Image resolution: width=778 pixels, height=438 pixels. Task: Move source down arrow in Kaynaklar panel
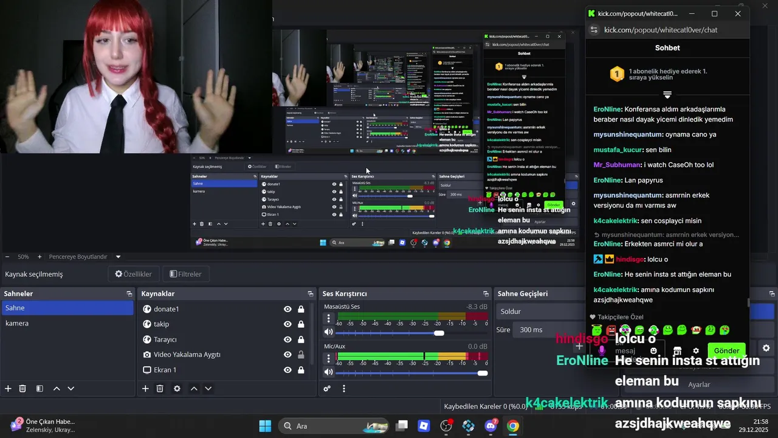click(x=208, y=388)
